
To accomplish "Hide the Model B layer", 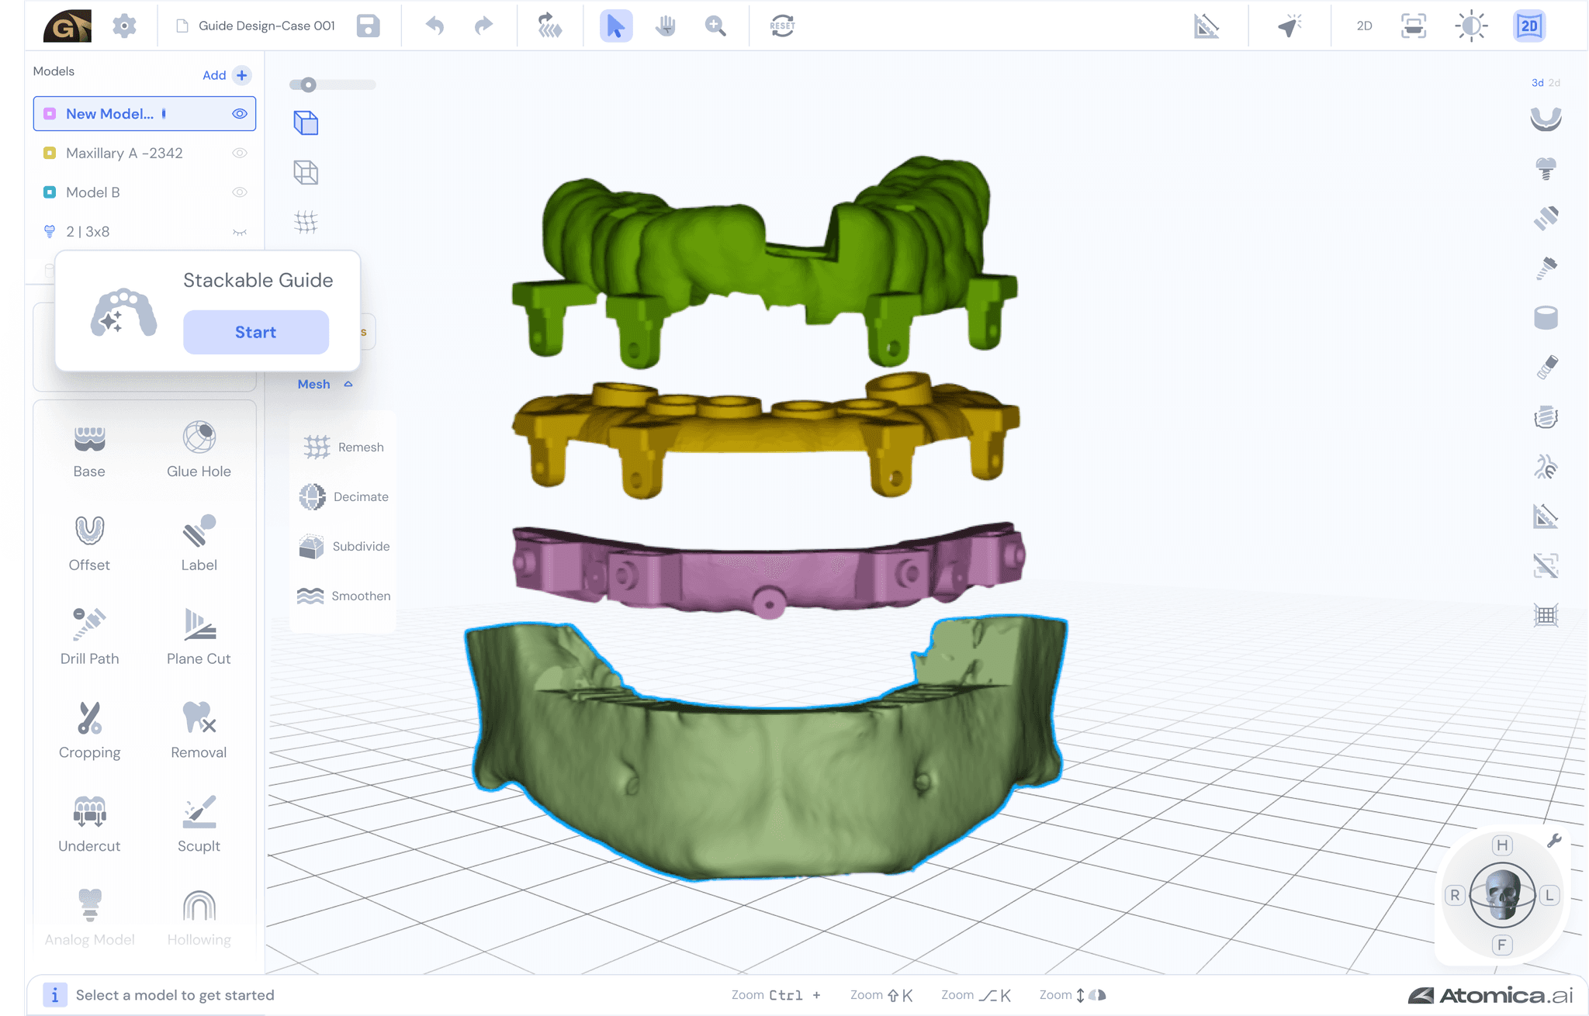I will click(240, 192).
